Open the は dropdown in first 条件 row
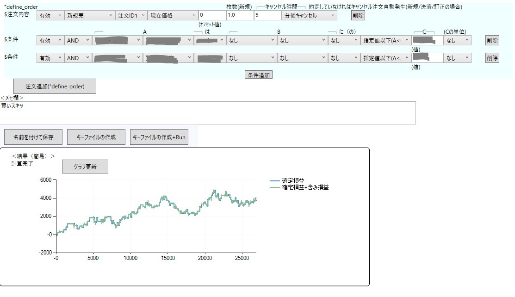Viewport: 515px width, 297px height. point(210,40)
